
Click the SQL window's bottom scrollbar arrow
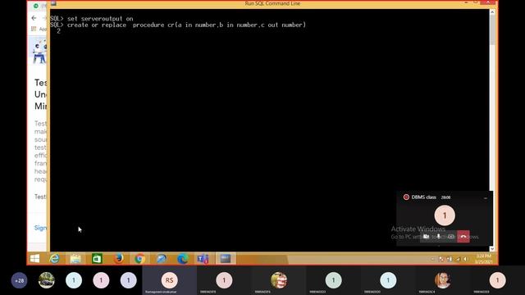click(x=492, y=248)
